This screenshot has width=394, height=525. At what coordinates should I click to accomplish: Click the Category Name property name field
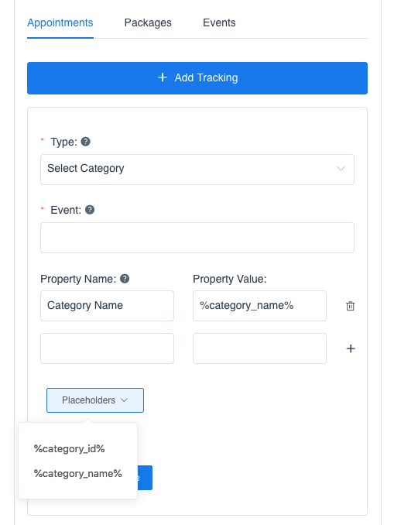point(107,306)
